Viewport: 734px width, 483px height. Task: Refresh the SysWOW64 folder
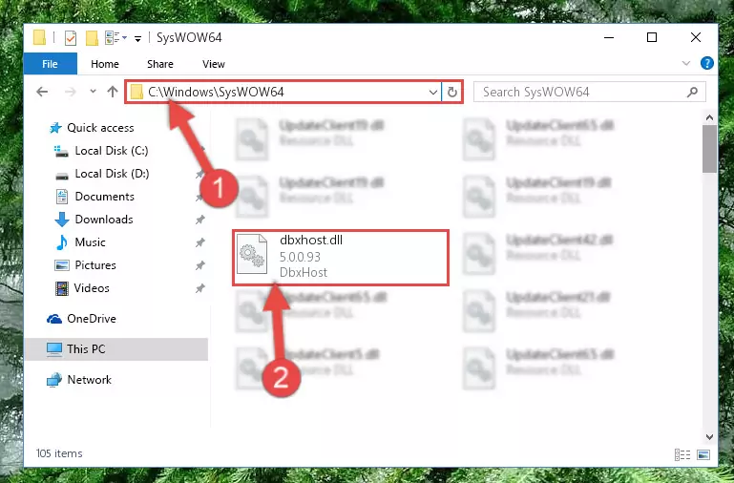click(x=452, y=93)
